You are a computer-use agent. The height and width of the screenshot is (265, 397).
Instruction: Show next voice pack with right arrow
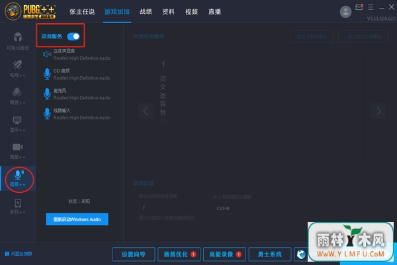(x=378, y=111)
